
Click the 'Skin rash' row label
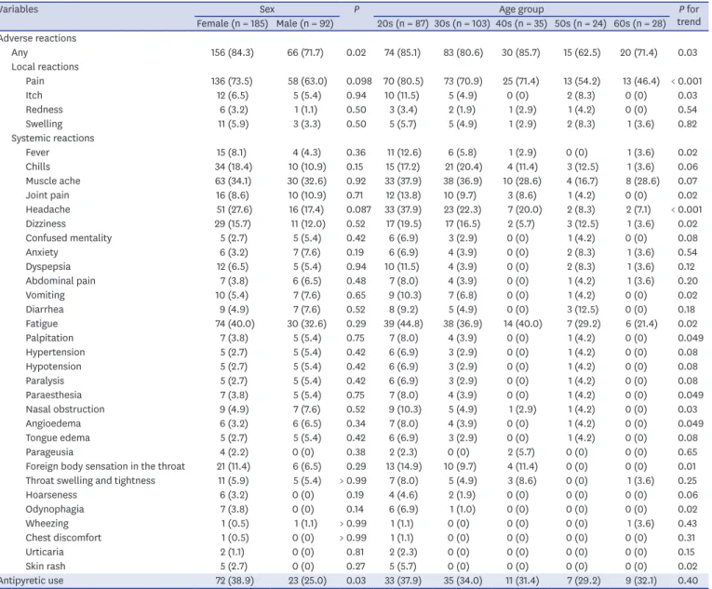46,567
